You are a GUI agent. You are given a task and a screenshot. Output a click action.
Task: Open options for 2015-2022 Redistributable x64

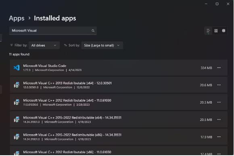[x=219, y=120]
